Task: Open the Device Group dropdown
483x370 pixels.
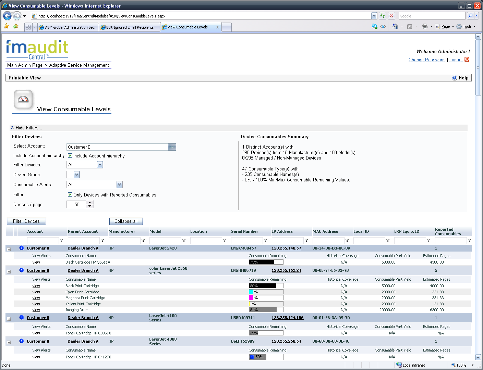Action: (x=76, y=175)
